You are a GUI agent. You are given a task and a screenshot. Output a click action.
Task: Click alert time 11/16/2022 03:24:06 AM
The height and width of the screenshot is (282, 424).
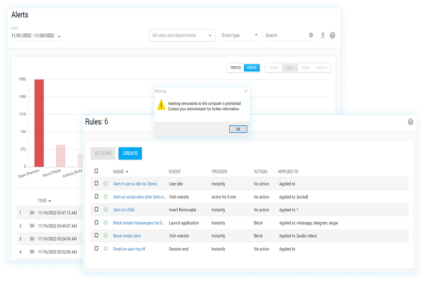coord(57,239)
